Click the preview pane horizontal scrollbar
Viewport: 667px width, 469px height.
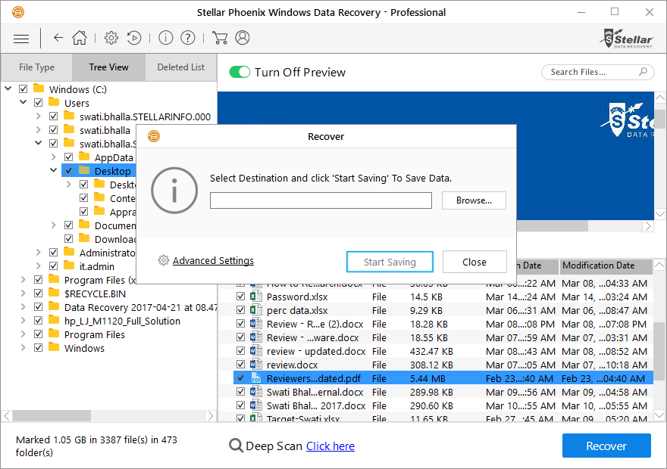pyautogui.click(x=553, y=226)
